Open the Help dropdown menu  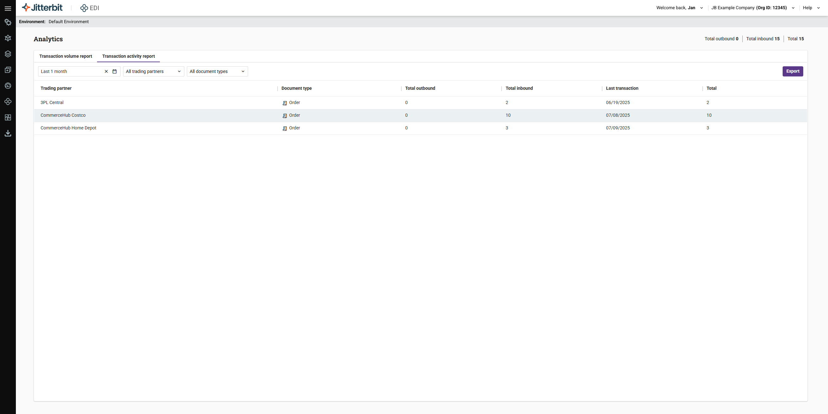(x=811, y=8)
